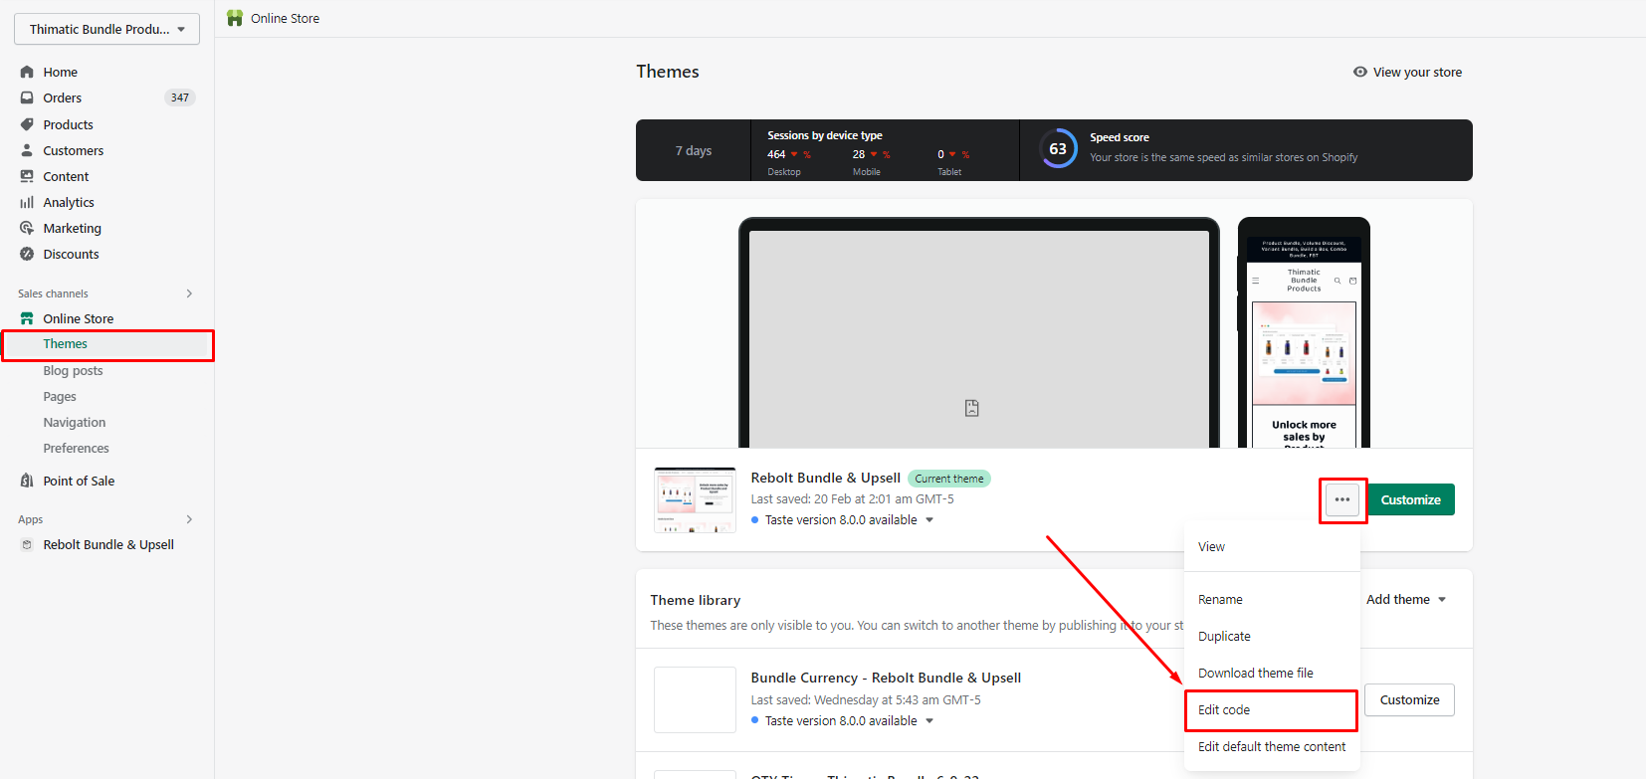Click the Orders inbox icon
The width and height of the screenshot is (1646, 779).
[27, 97]
